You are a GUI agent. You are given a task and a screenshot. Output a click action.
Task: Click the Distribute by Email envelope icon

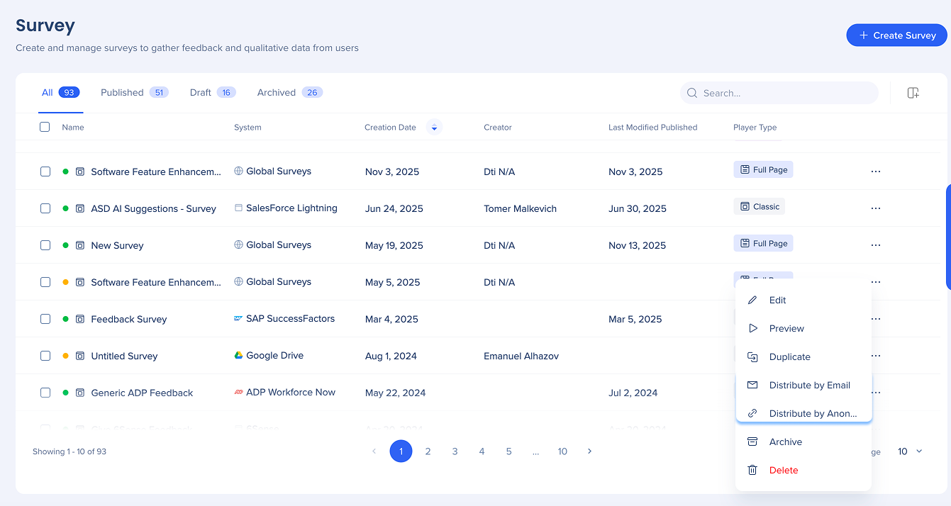coord(752,386)
